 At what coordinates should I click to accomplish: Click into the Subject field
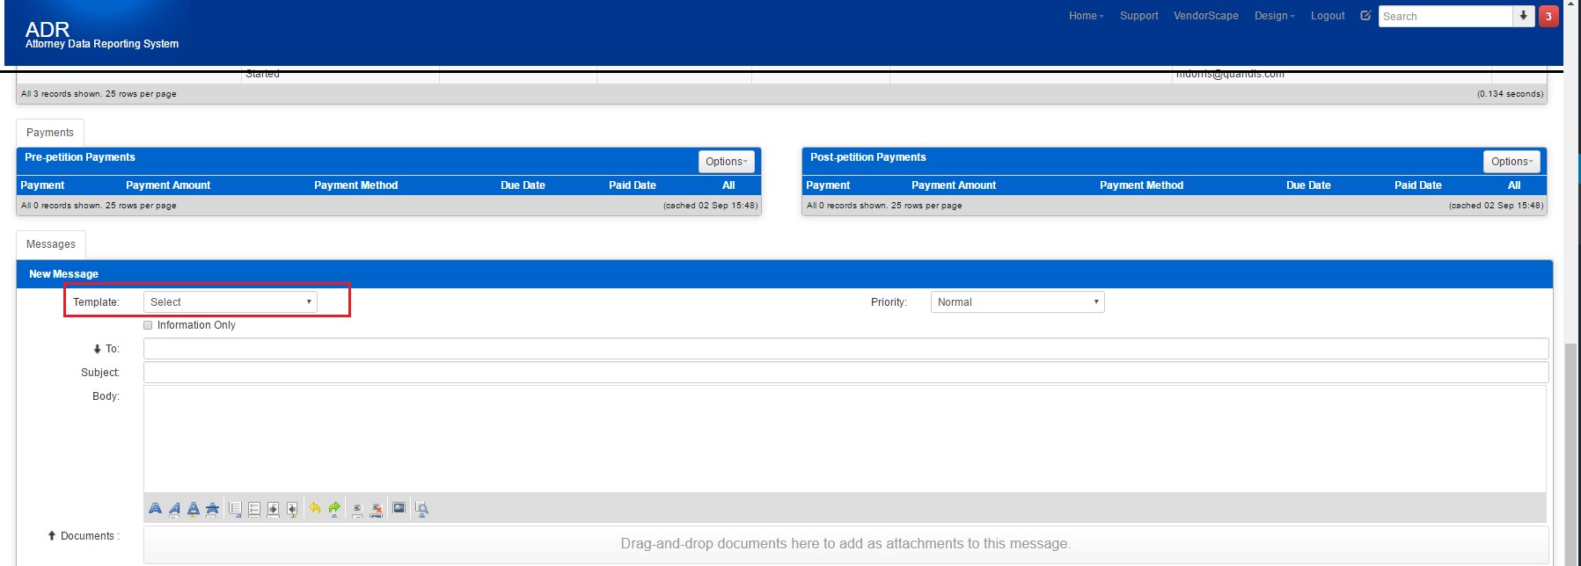point(845,373)
